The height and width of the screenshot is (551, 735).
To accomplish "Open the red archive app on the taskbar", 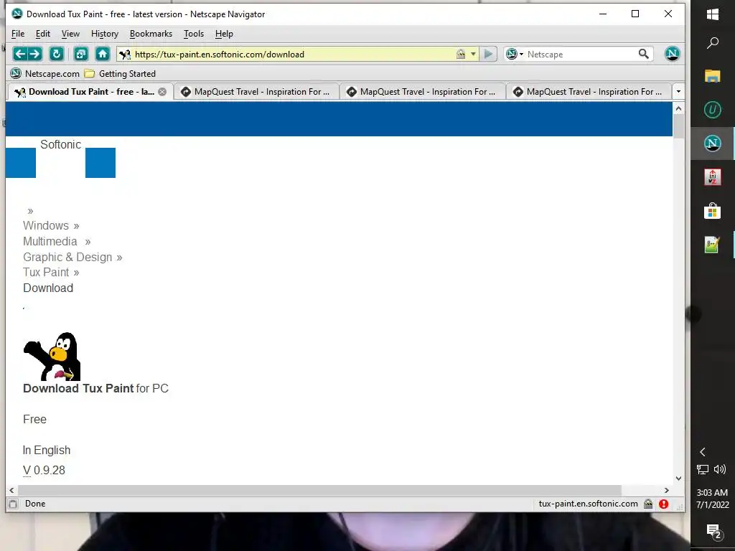I will [x=713, y=177].
